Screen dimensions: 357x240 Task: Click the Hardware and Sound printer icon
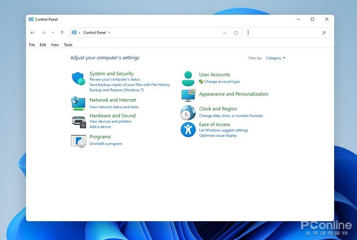(78, 122)
